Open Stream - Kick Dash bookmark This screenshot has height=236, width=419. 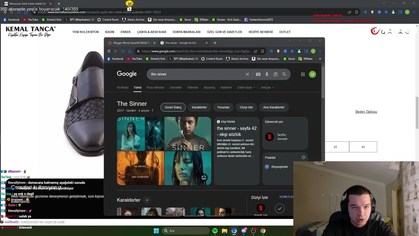[x=226, y=20]
